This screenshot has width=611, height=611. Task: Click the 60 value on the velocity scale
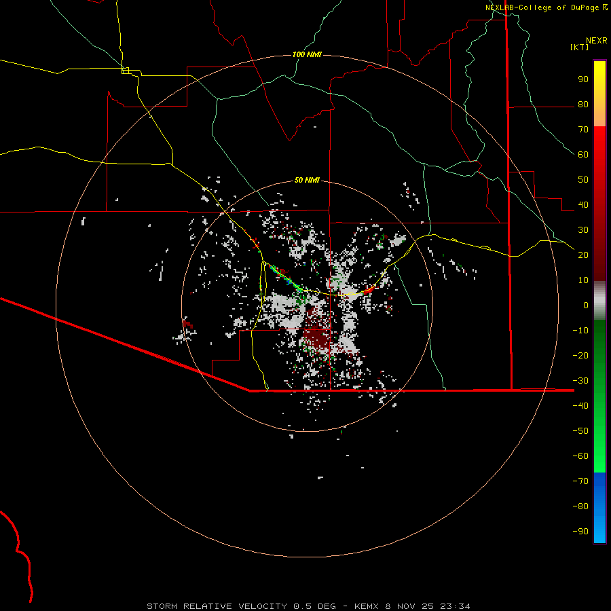coord(583,155)
